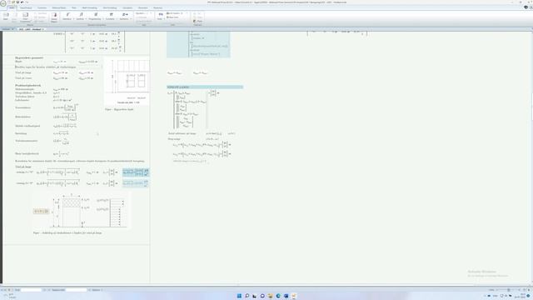Viewport: 533px width, 300px height.
Task: Select the active worksheet document tab
Action: (32, 29)
